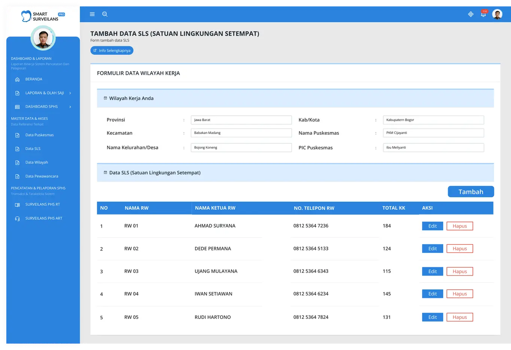Click the Kecamatan field Babakan Madang
Screen dimensions: 511x350
tap(241, 133)
